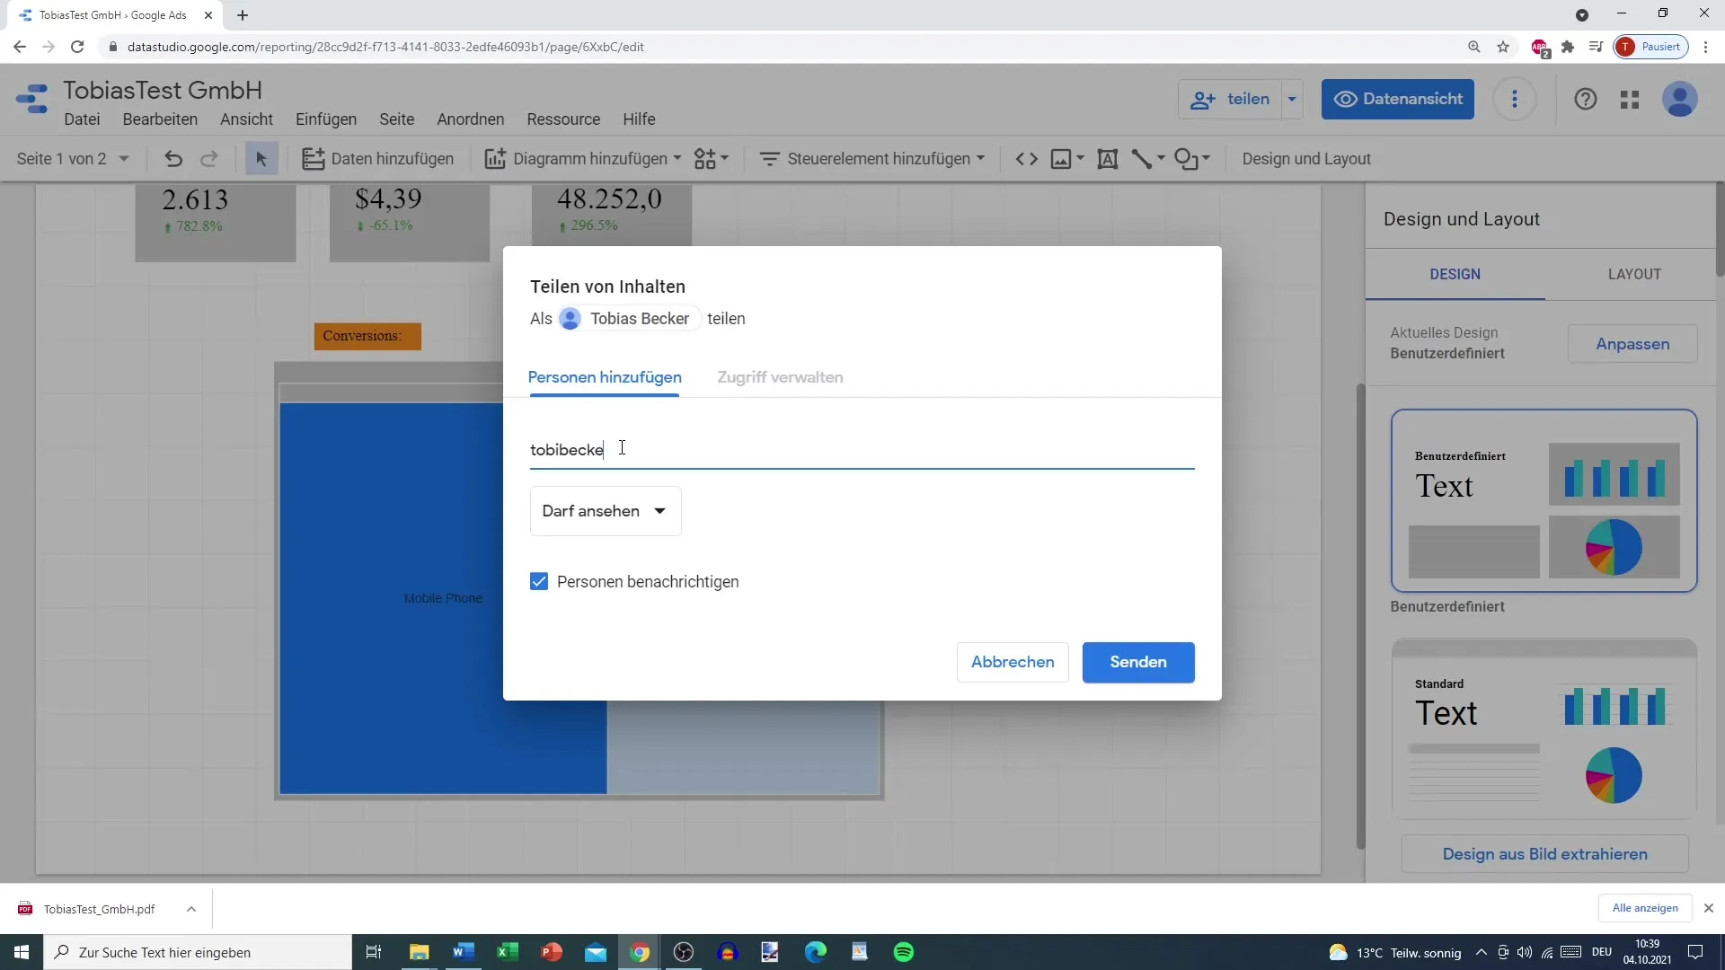Uncheck Personen benachrichtigen checkbox
1725x970 pixels.
click(x=539, y=582)
